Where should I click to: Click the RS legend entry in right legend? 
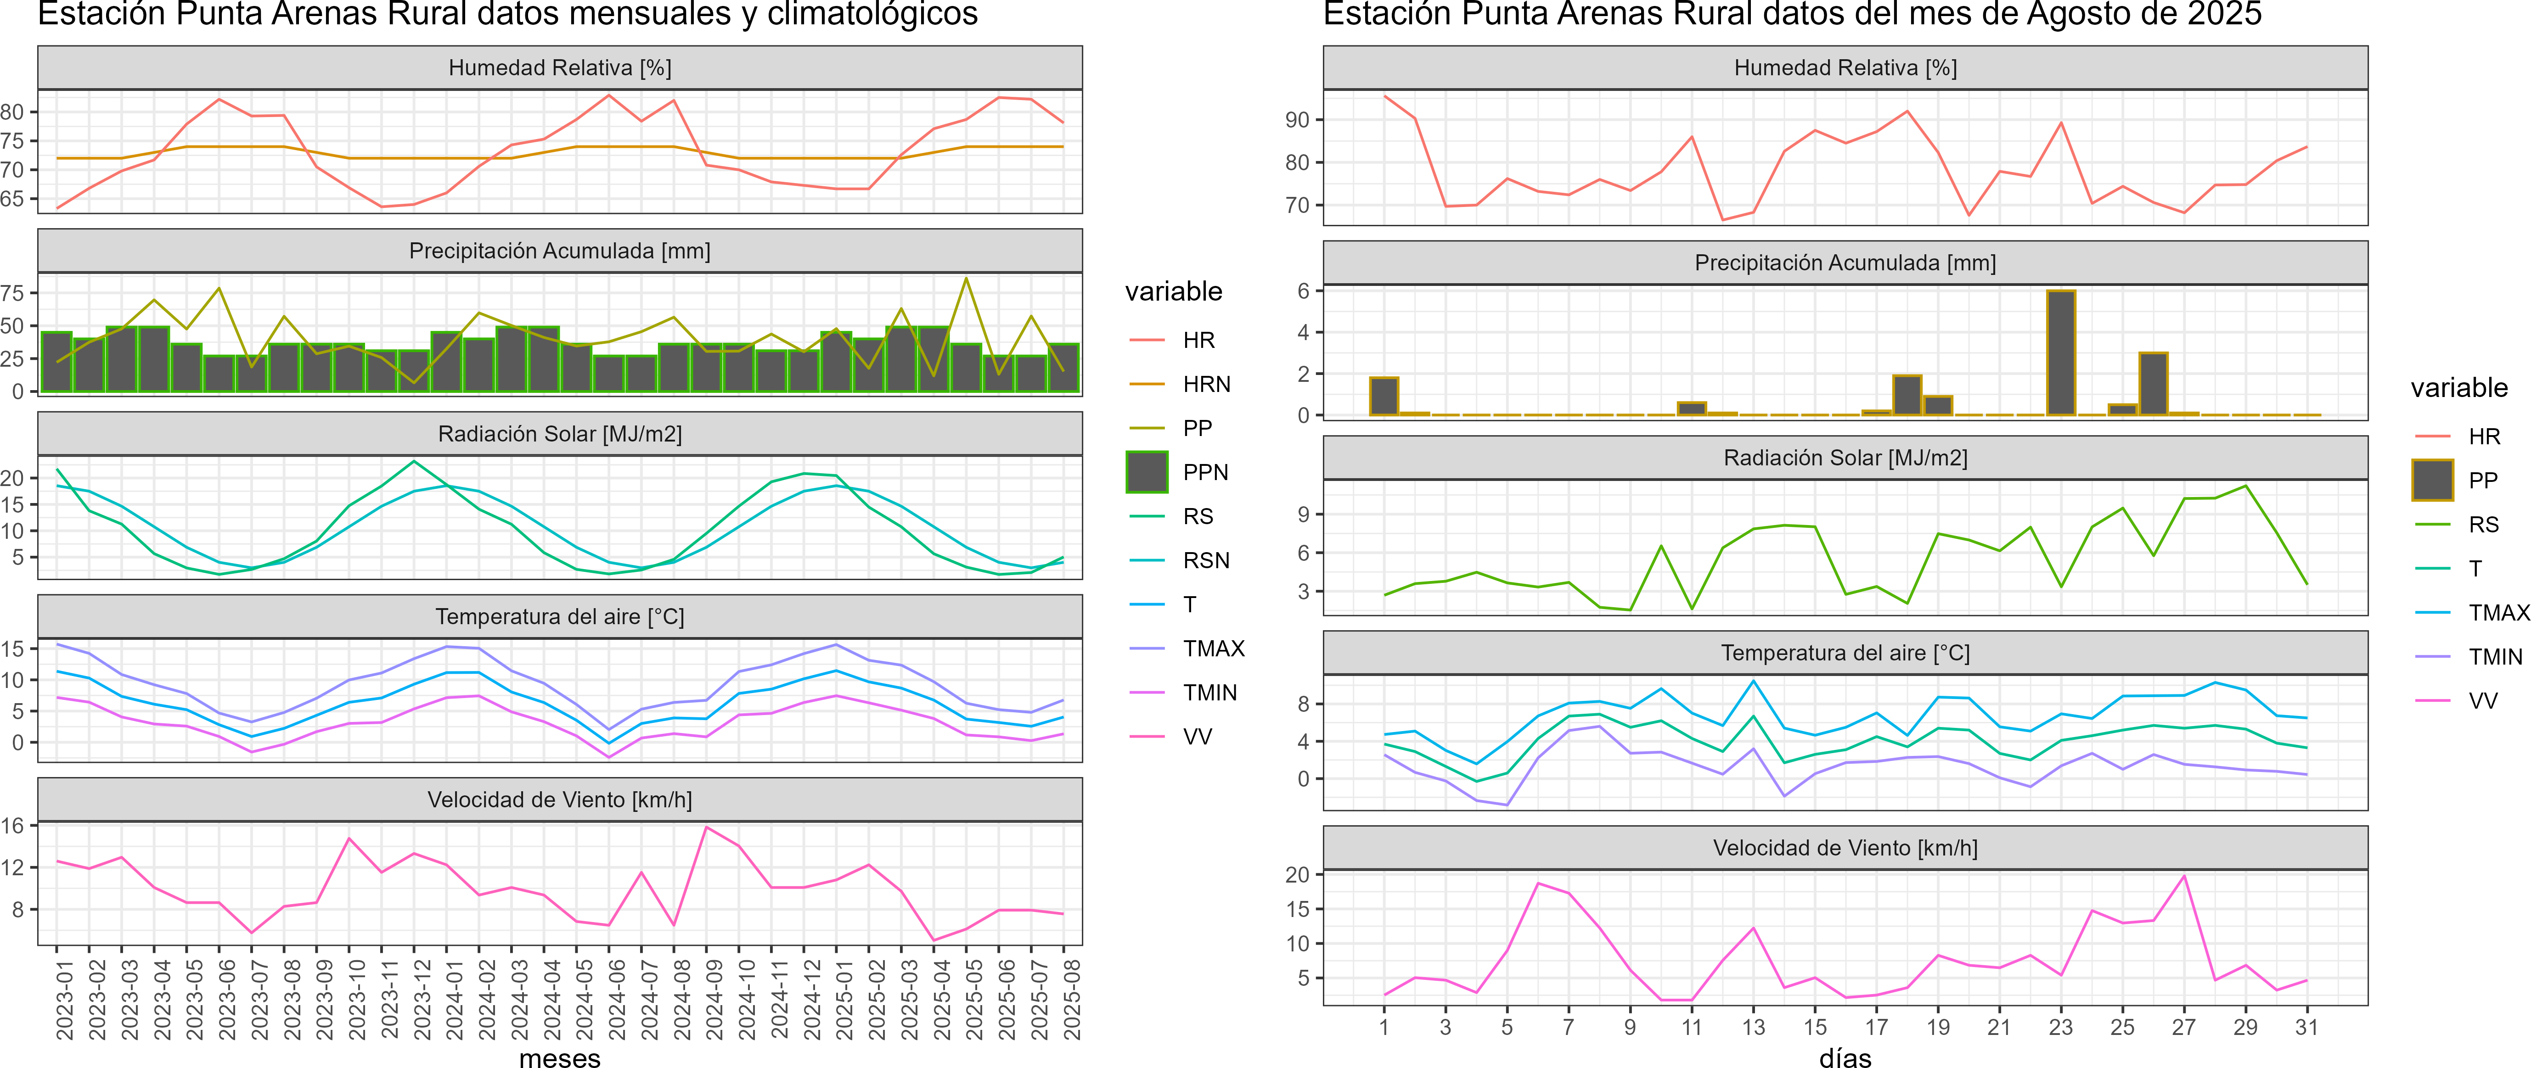pos(2483,524)
